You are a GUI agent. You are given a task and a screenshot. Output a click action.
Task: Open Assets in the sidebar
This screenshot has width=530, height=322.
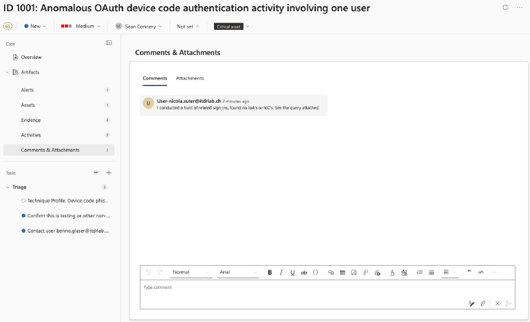click(x=59, y=105)
